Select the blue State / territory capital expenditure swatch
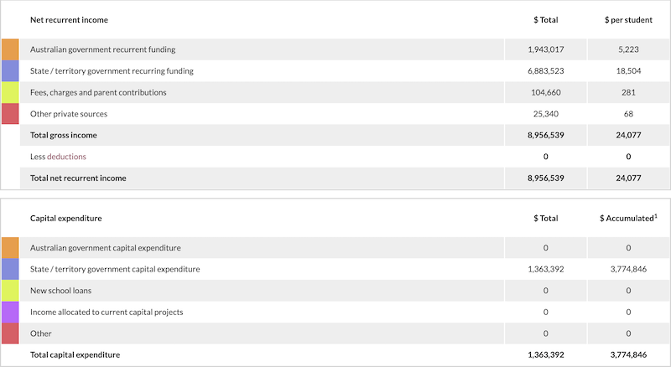The image size is (671, 367). click(x=10, y=269)
